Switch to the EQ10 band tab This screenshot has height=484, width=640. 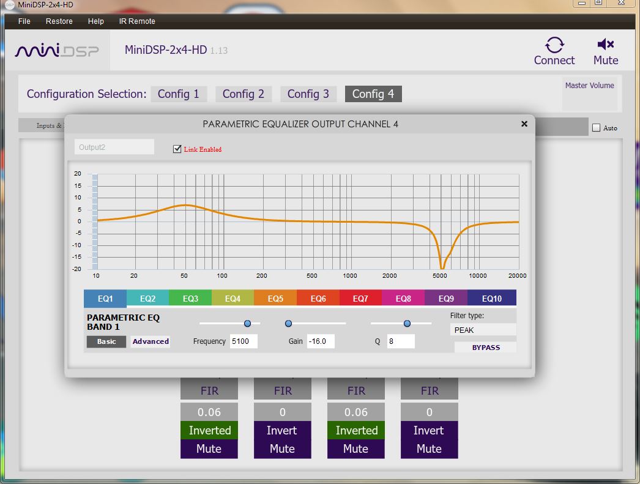(x=492, y=299)
